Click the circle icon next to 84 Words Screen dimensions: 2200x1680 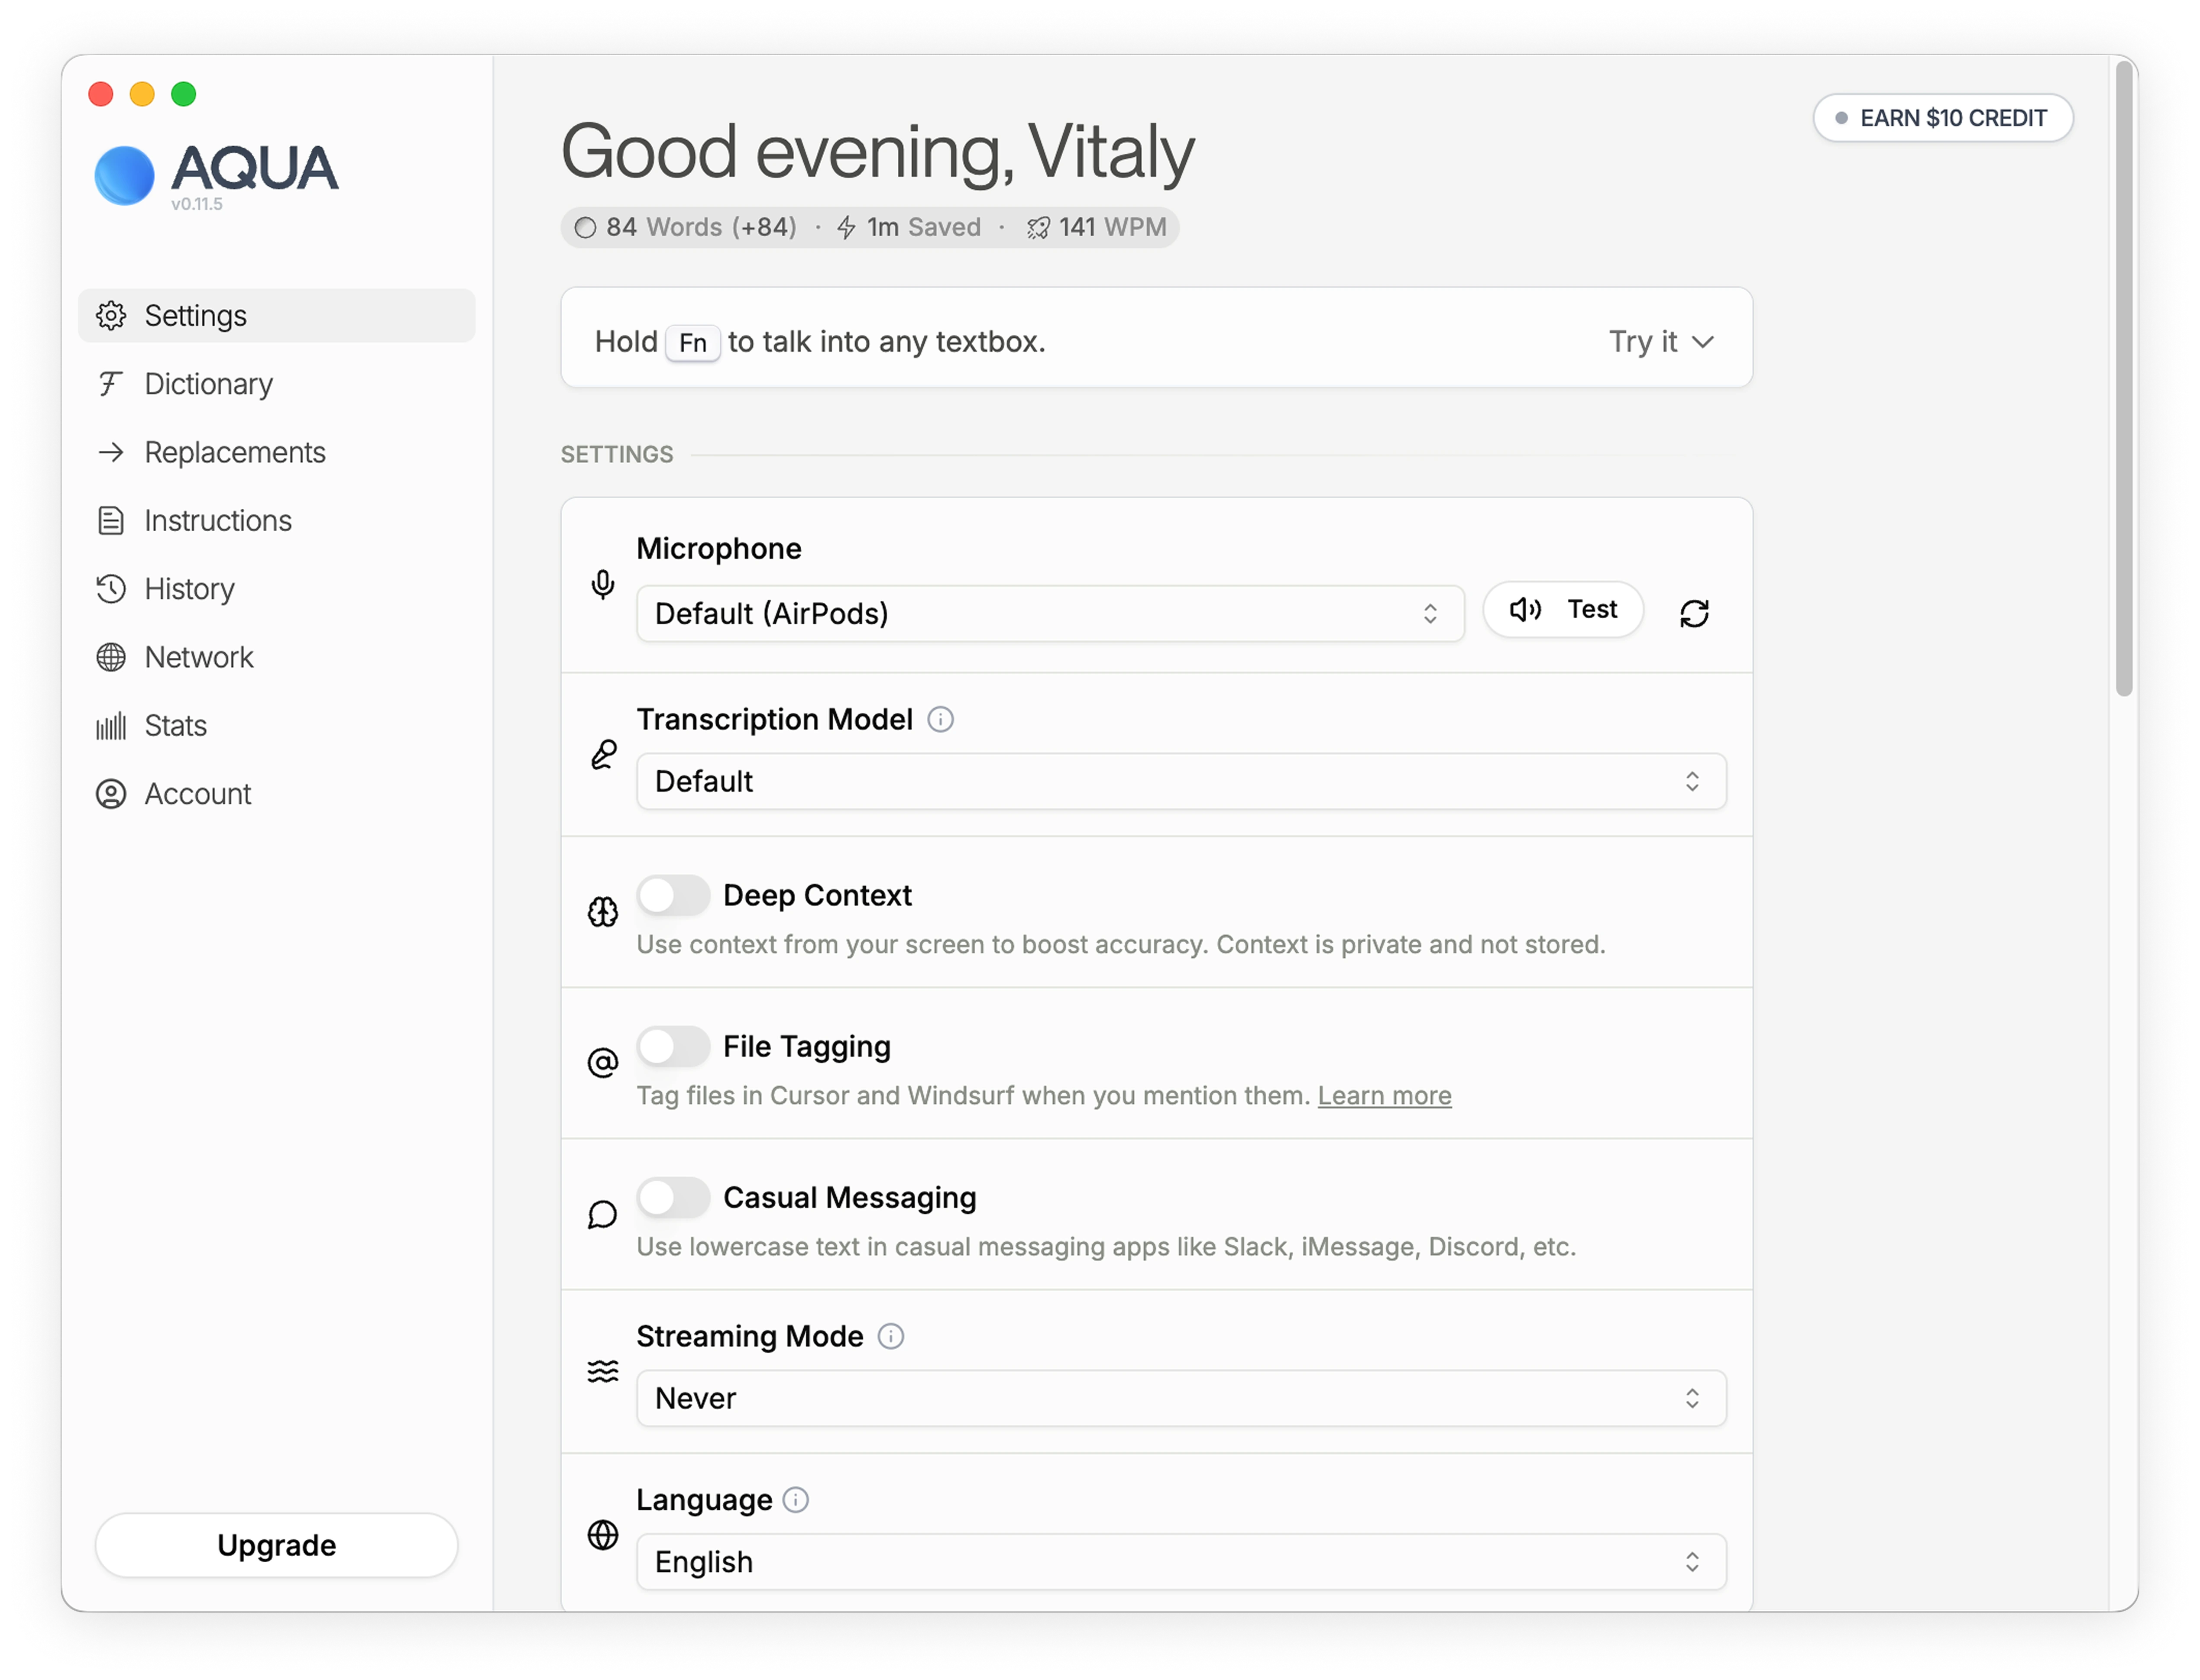pyautogui.click(x=585, y=228)
